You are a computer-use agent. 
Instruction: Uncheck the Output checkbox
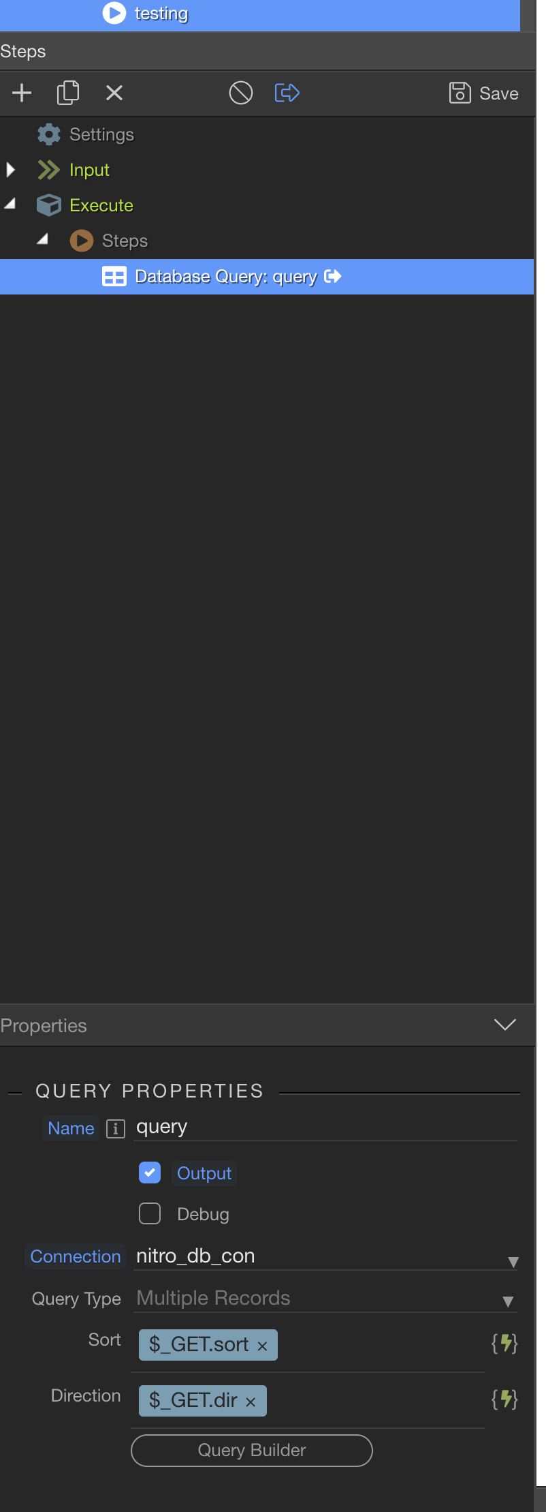tap(150, 1173)
